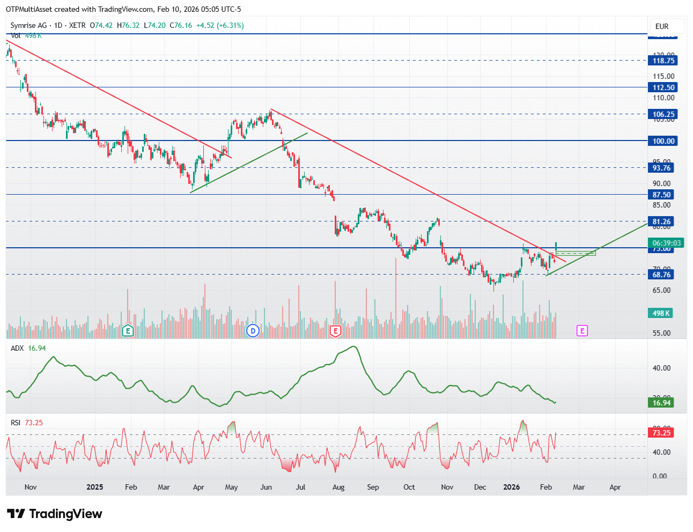Select the ADX indicator label
The height and width of the screenshot is (532, 693).
(x=17, y=348)
